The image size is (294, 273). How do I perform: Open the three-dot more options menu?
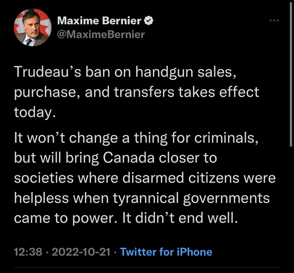274,20
